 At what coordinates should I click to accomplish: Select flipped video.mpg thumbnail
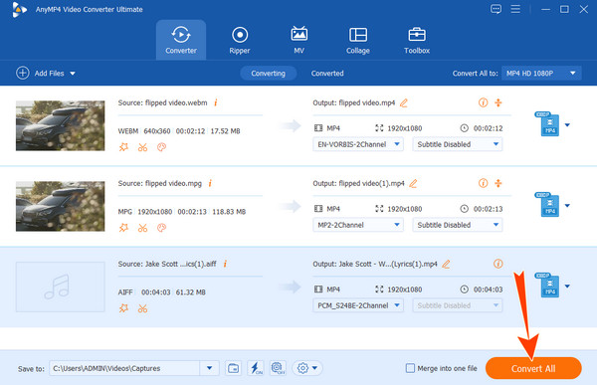[60, 206]
